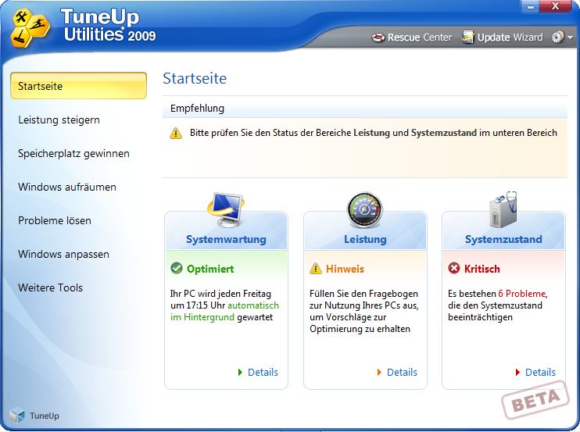
Task: Click the yellow warning icon in Empfehlung
Action: (x=176, y=134)
